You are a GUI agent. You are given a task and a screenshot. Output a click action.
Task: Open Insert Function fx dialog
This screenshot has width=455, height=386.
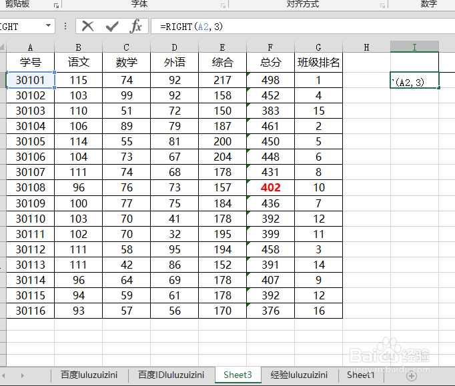136,27
